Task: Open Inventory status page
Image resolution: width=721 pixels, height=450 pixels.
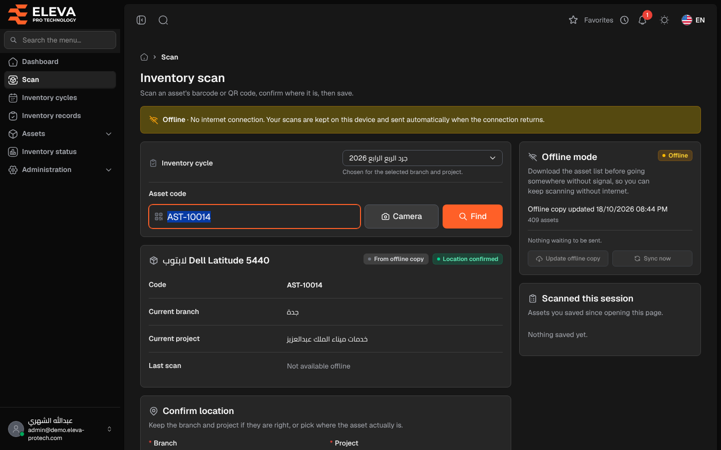Action: click(x=60, y=151)
